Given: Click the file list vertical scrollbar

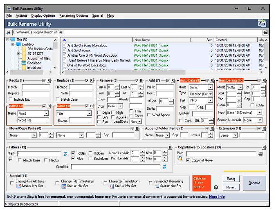Looking at the screenshot, I should 266,52.
